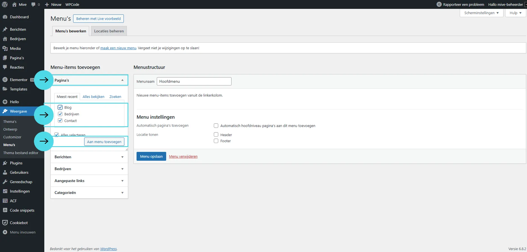Open Media library via its sidebar icon
The height and width of the screenshot is (252, 527).
(5, 48)
